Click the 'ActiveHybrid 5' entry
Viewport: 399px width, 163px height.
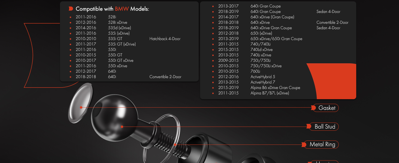263,77
